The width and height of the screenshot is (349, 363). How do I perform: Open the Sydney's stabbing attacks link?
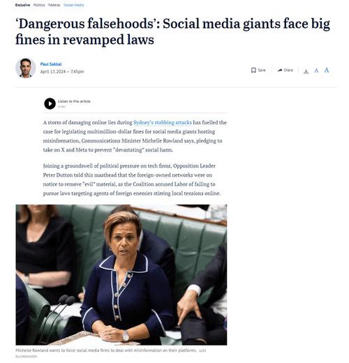(163, 122)
